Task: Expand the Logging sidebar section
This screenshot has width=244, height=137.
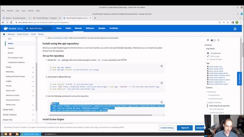Action: coord(33,81)
